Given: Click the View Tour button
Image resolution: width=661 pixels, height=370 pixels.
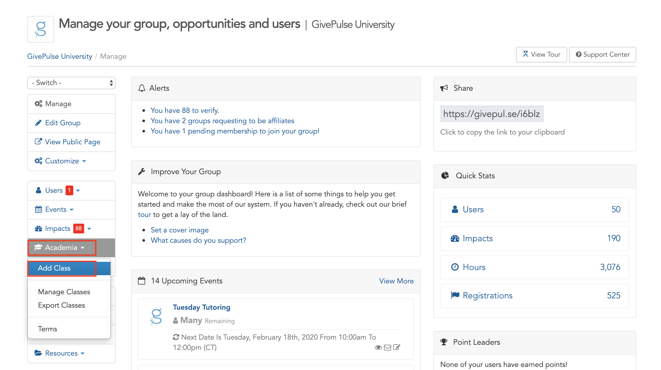Looking at the screenshot, I should pos(541,54).
